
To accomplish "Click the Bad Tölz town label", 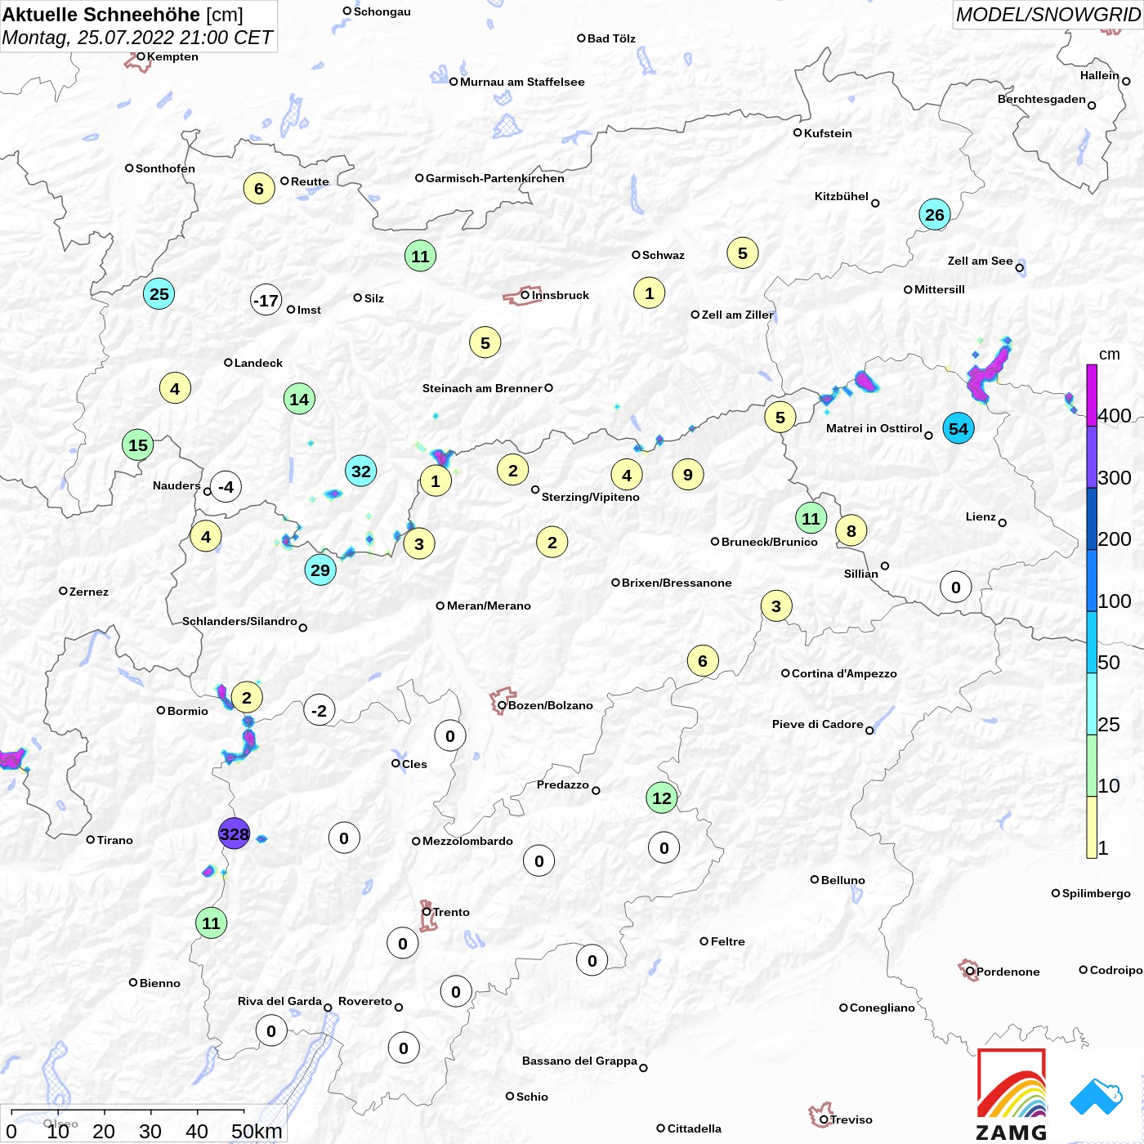I will 611,38.
